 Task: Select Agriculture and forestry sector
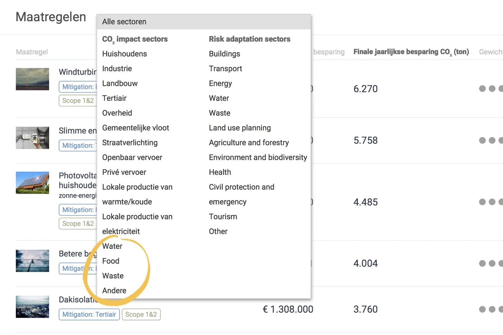tap(249, 143)
